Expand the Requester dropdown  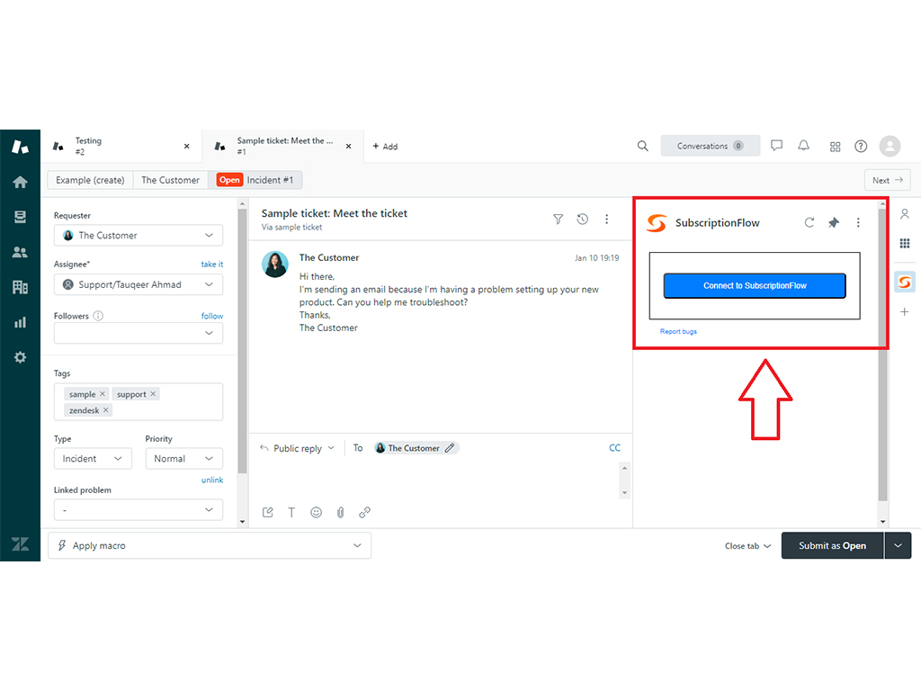[x=139, y=236]
